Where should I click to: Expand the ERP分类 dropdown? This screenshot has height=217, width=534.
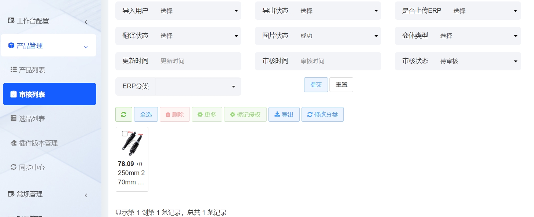point(198,87)
